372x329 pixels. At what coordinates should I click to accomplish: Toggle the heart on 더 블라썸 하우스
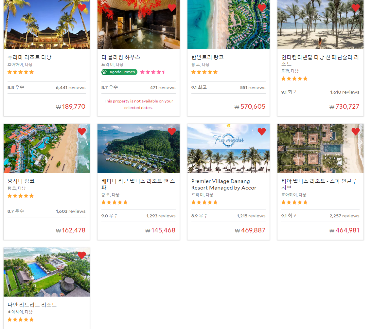click(x=171, y=8)
